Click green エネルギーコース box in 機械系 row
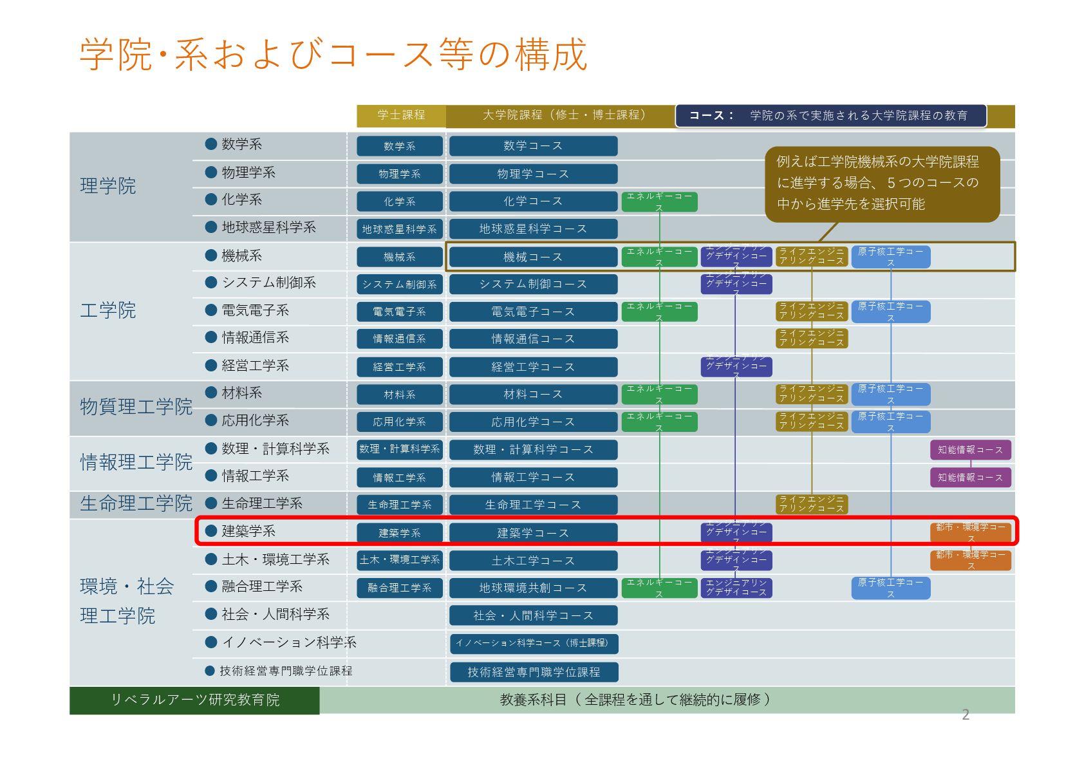 [x=659, y=257]
